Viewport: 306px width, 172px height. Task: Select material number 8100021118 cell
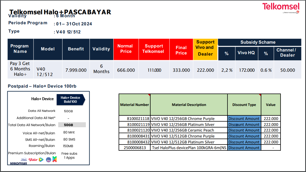coord(135,119)
